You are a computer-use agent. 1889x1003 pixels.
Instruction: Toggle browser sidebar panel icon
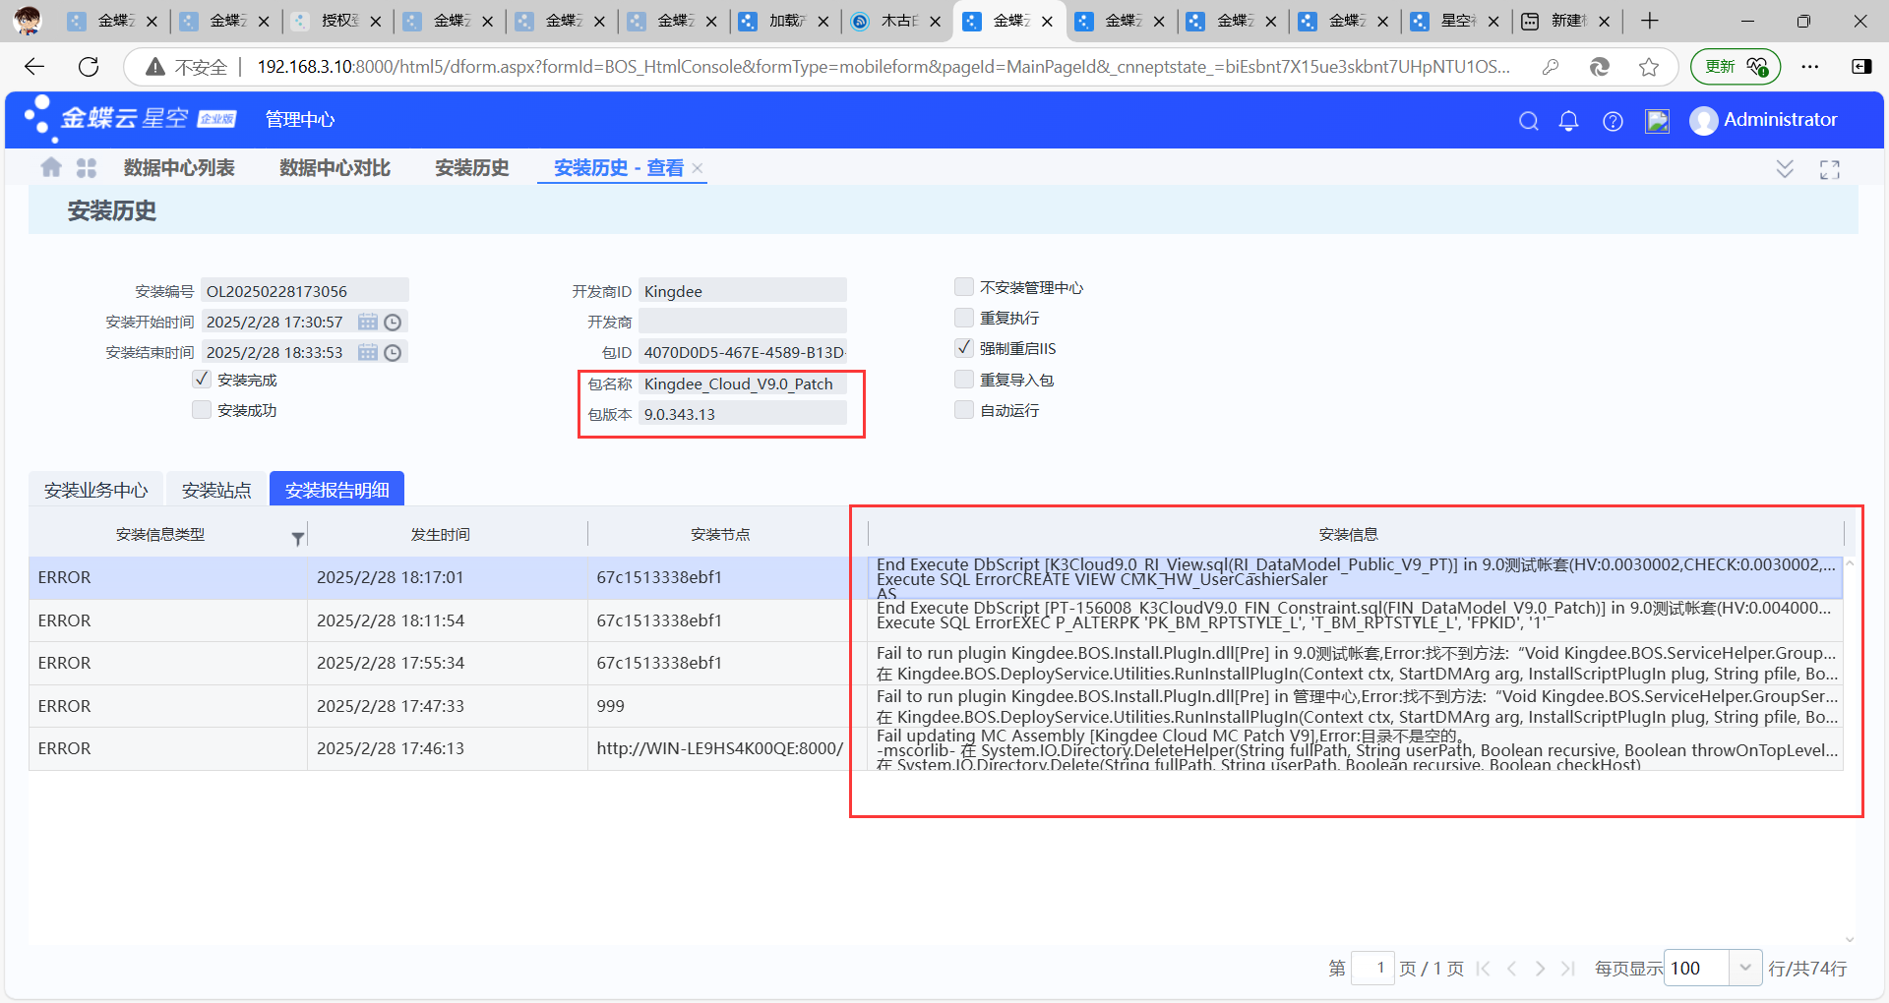pyautogui.click(x=1861, y=66)
